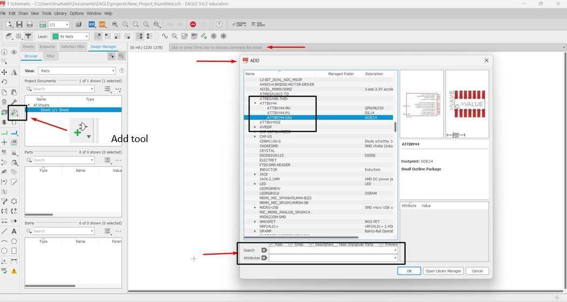567x302 pixels.
Task: Print the schematic using the printer icon
Action: (x=30, y=25)
